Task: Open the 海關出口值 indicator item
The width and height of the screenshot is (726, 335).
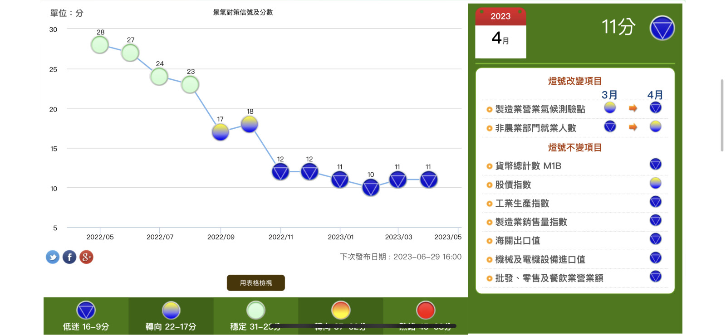Action: (x=518, y=241)
